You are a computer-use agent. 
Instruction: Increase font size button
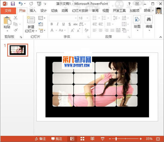tap(73, 30)
